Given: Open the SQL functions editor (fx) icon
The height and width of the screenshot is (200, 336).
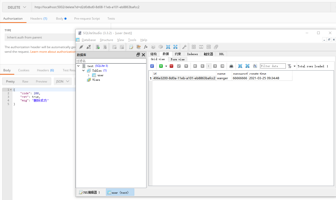Looking at the screenshot, I should (146, 47).
